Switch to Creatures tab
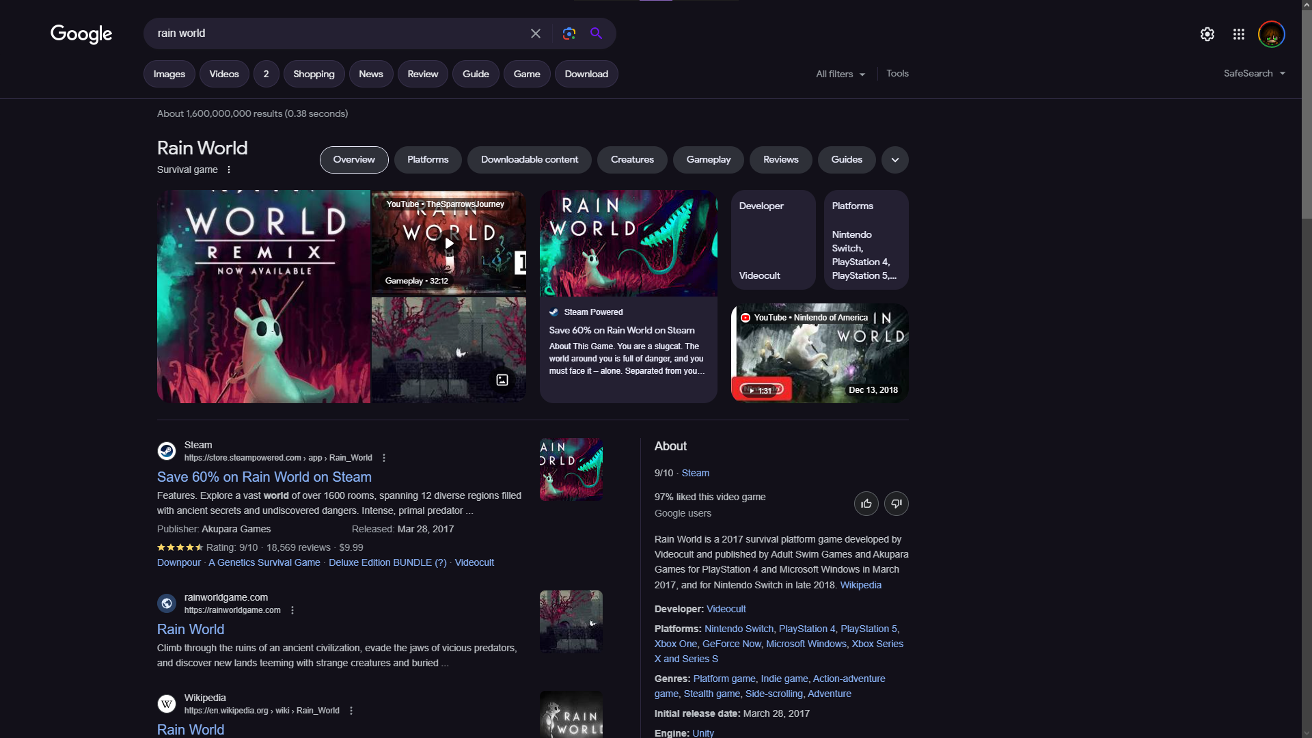Viewport: 1312px width, 738px height. [632, 160]
